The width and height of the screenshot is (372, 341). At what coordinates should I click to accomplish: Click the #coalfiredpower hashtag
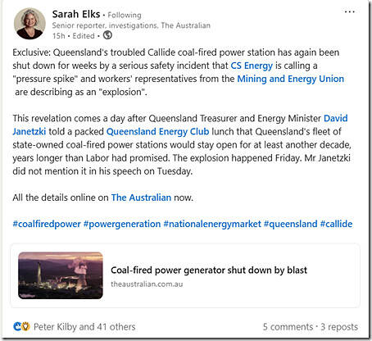click(47, 224)
